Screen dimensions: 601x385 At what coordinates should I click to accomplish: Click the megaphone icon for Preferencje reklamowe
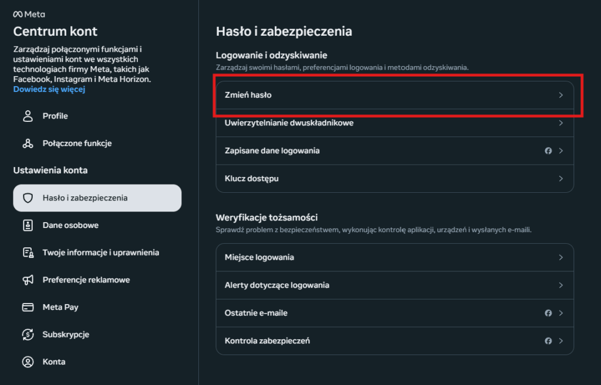(x=28, y=280)
